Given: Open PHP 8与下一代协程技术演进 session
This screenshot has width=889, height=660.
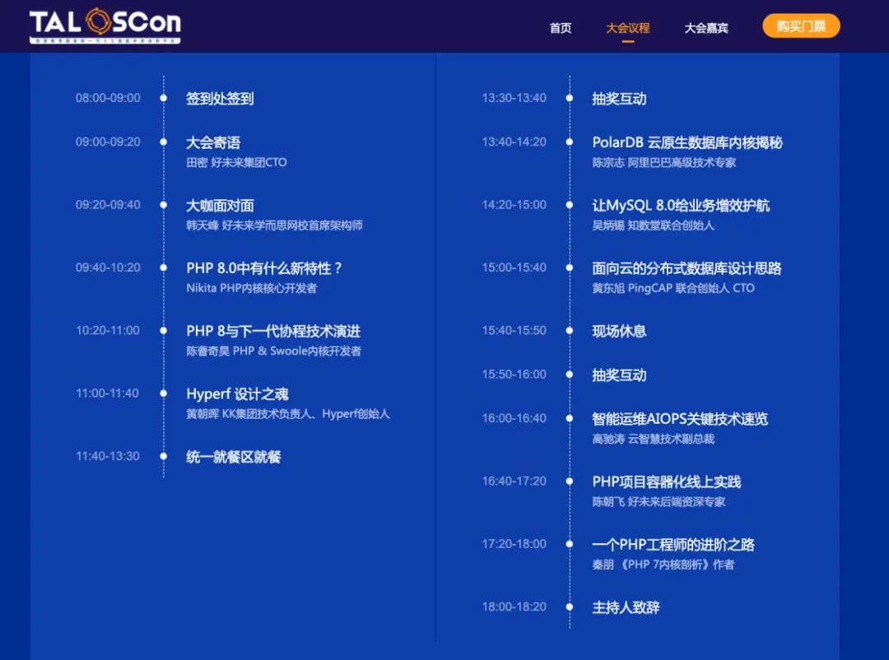Looking at the screenshot, I should (x=273, y=331).
